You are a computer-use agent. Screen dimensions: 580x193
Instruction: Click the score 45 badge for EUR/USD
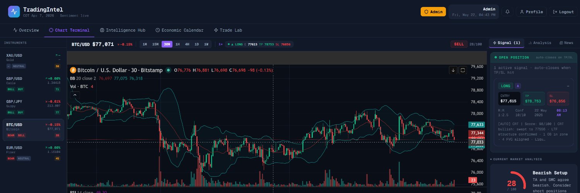[58, 158]
